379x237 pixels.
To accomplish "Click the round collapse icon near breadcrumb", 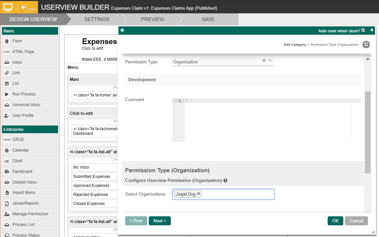I will coord(366,44).
